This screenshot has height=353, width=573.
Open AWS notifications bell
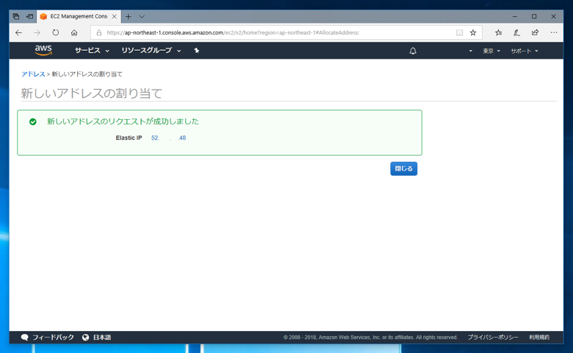413,51
